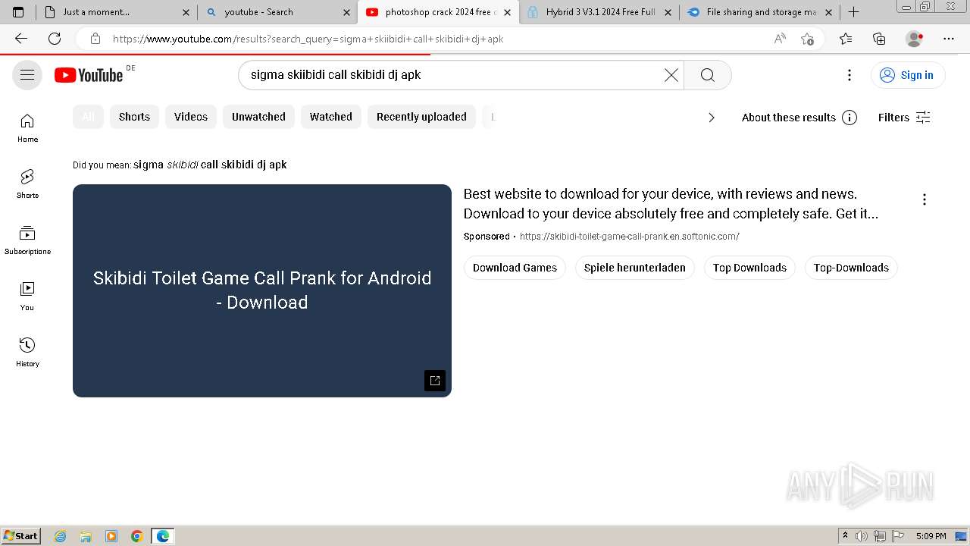Click the YouTube logo
This screenshot has height=546, width=970.
point(89,75)
